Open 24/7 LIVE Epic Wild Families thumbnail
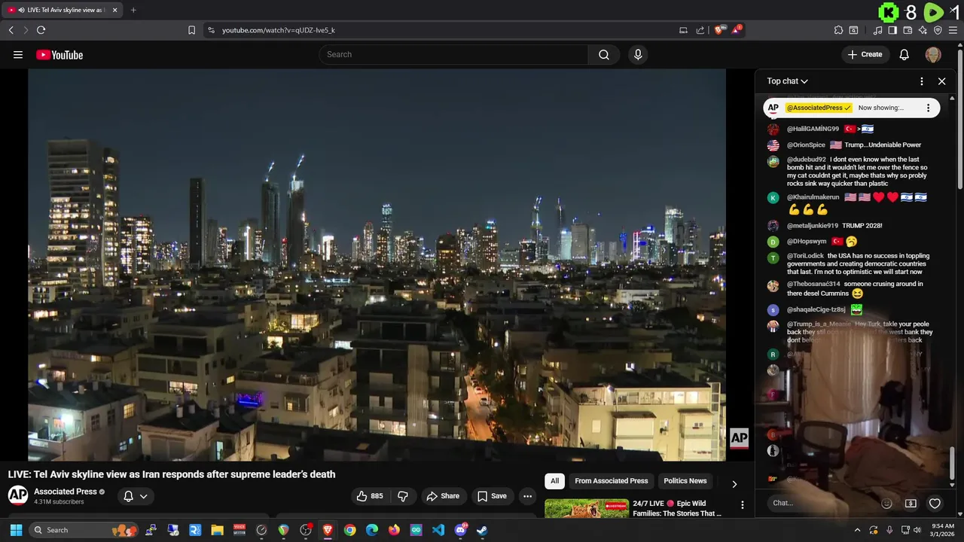Screen dimensions: 964x542 pyautogui.click(x=587, y=509)
